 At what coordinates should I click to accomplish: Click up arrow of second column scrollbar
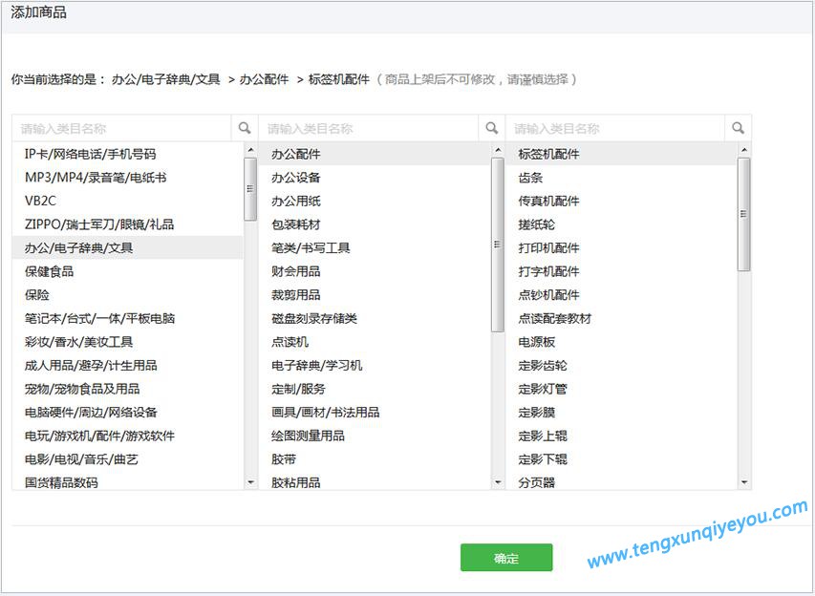498,150
